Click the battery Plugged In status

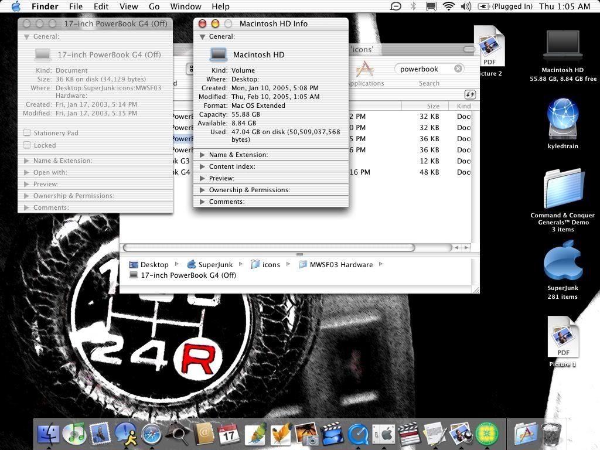click(505, 6)
